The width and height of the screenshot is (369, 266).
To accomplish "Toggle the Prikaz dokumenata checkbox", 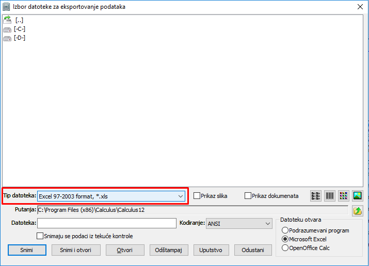I will click(x=248, y=196).
